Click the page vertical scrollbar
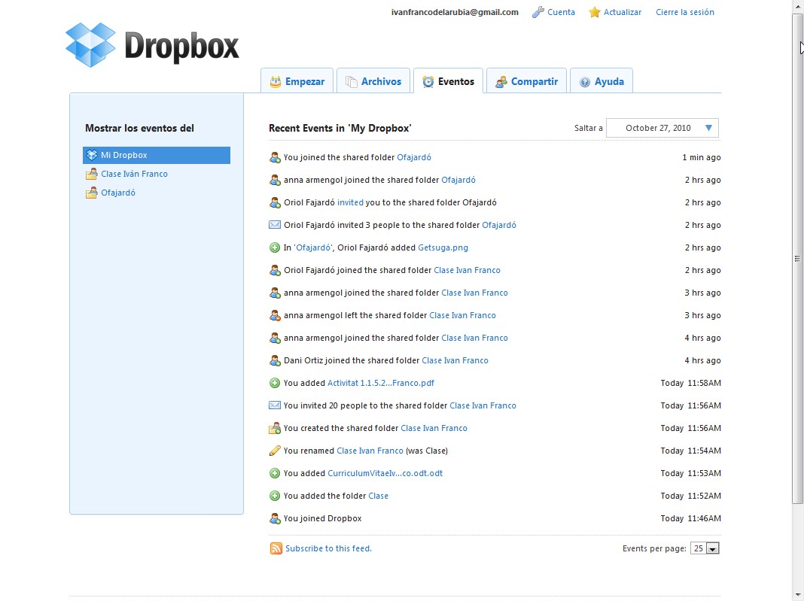804x601 pixels. (797, 259)
